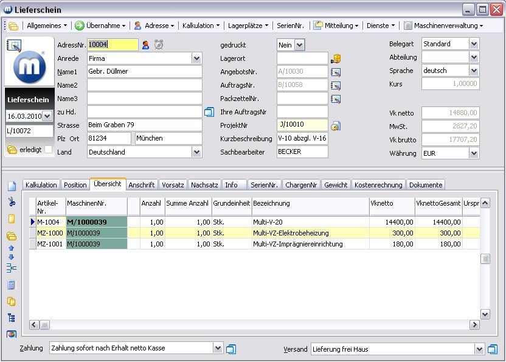Open the Versand delivery terms dropdown
506x362 pixels.
coord(478,349)
